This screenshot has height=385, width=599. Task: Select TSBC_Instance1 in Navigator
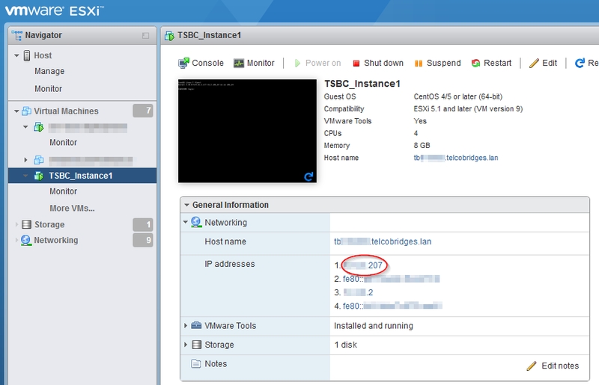pyautogui.click(x=80, y=176)
